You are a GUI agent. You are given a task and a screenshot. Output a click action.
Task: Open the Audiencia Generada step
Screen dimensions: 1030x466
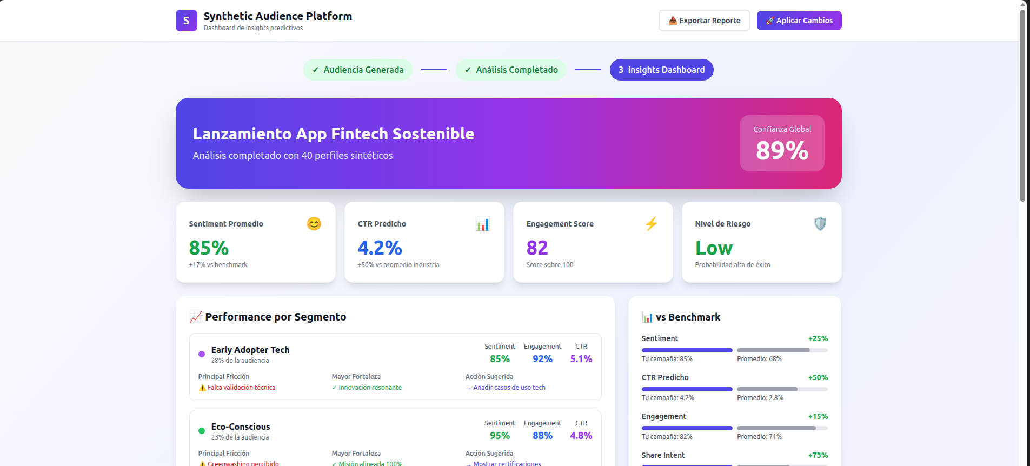click(x=358, y=70)
